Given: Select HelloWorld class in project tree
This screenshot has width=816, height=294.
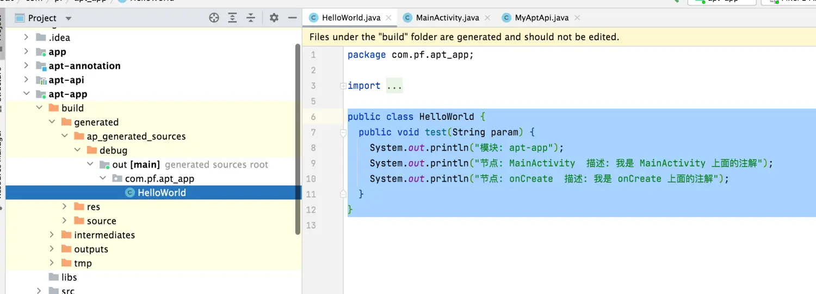Looking at the screenshot, I should (162, 193).
